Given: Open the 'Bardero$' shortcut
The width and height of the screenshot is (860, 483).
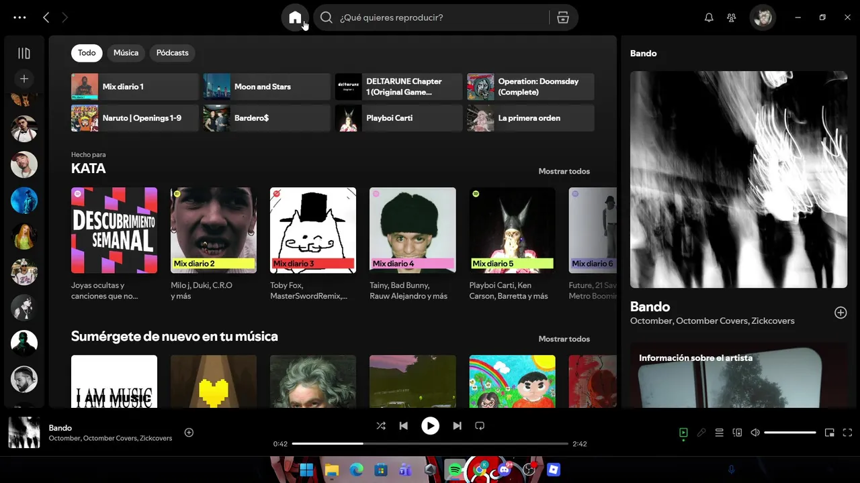Looking at the screenshot, I should click(x=267, y=118).
